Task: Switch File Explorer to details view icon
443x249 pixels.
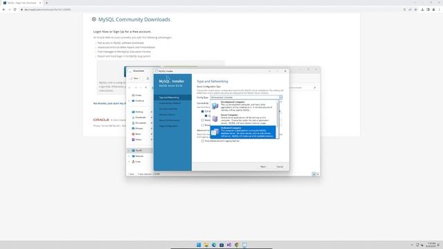Action: coord(314,174)
